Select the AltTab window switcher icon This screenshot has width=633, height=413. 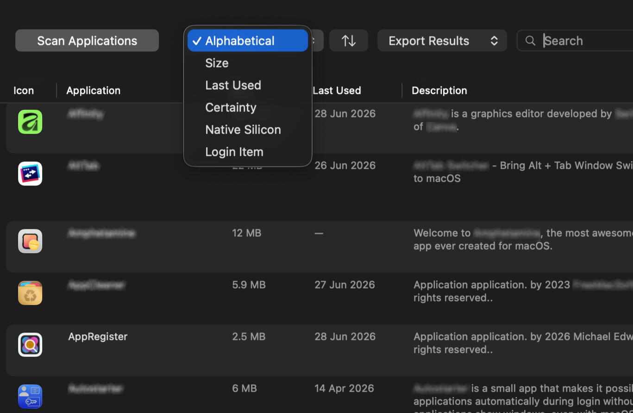(30, 173)
